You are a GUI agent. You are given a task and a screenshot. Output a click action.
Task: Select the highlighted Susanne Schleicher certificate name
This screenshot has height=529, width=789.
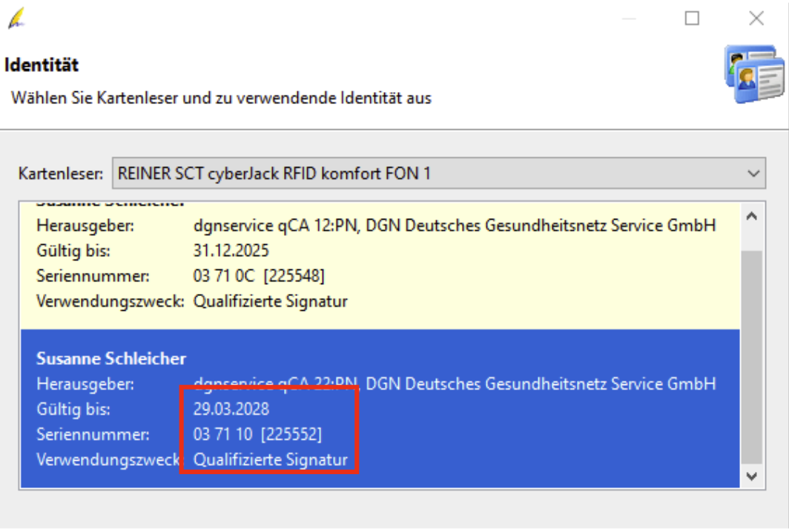point(111,359)
